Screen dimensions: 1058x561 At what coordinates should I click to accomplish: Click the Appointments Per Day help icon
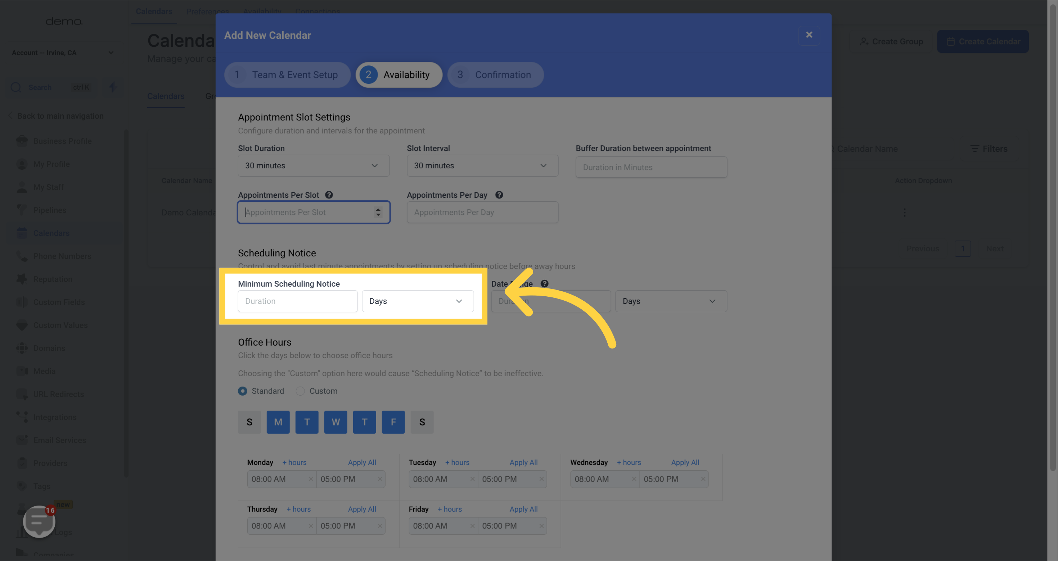point(499,195)
